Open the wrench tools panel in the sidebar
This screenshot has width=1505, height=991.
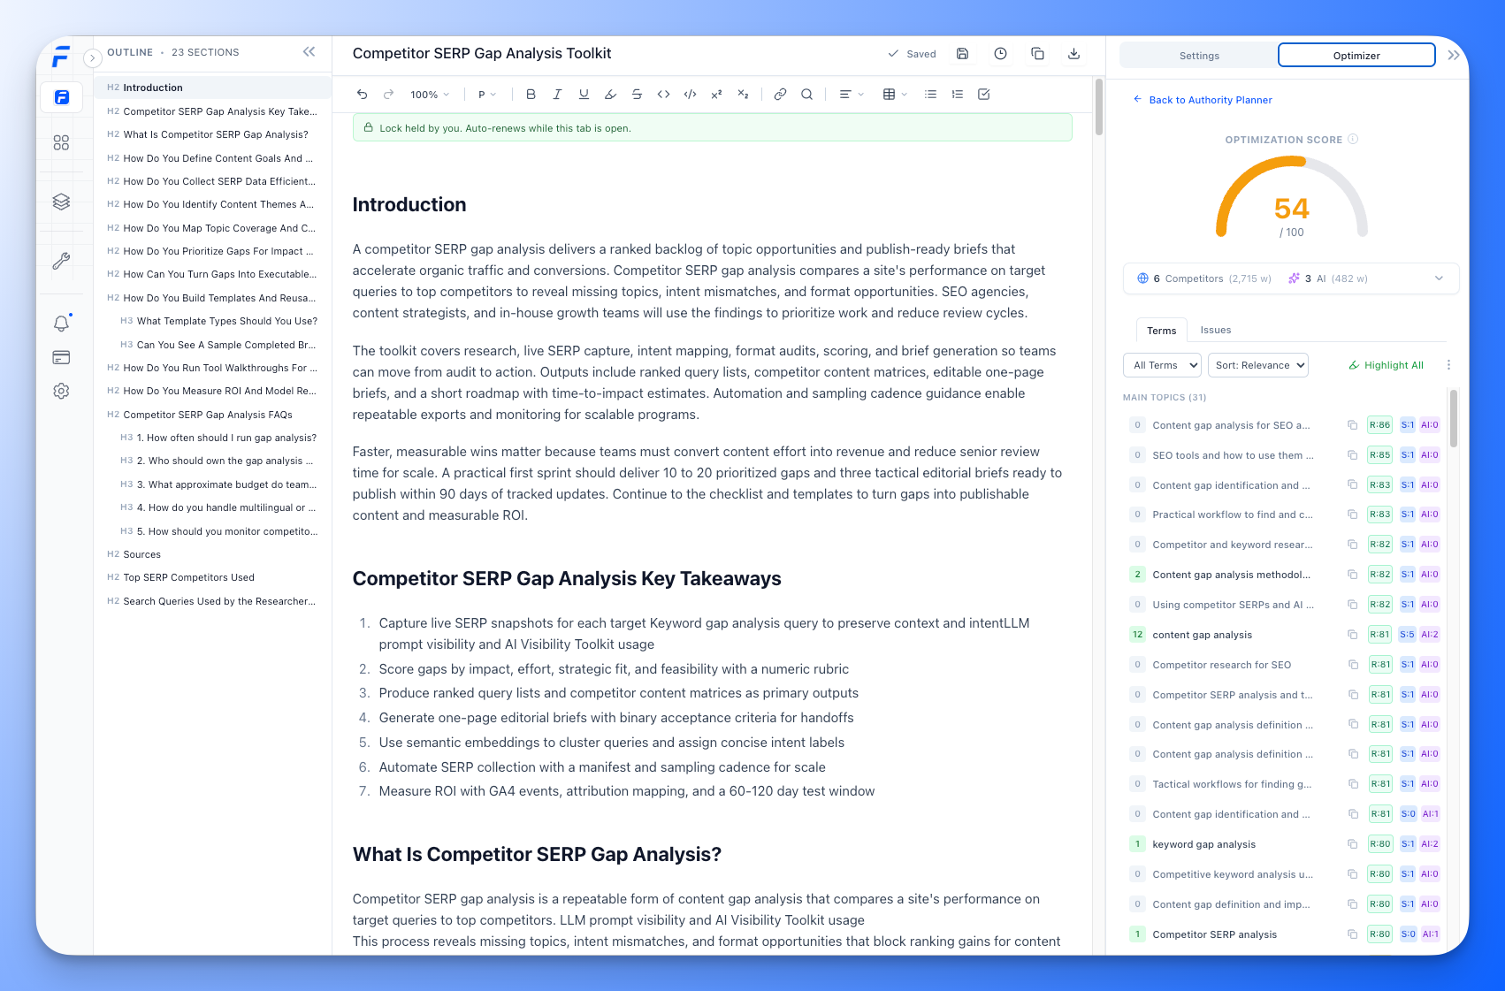pyautogui.click(x=61, y=261)
